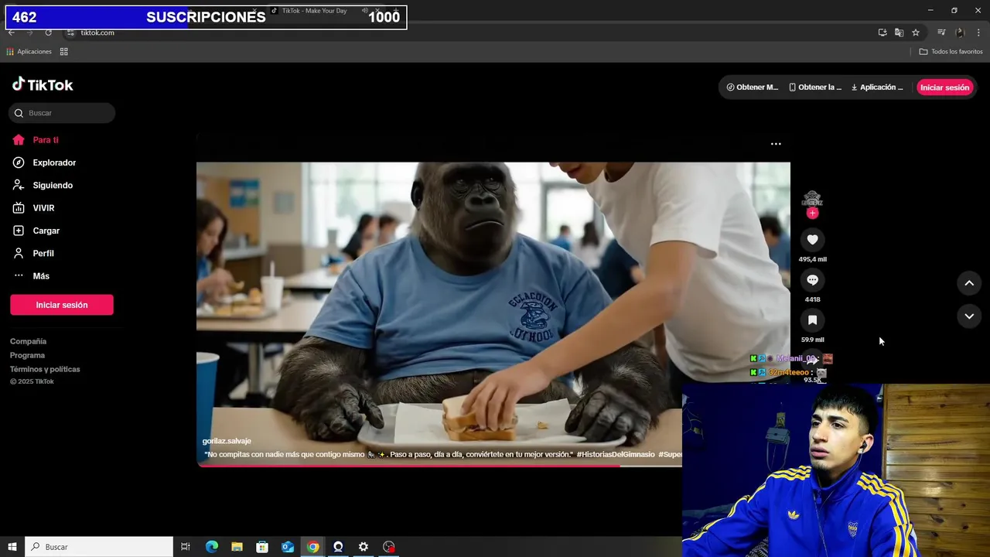Viewport: 990px width, 557px height.
Task: Click the gorillaz.salvaje username on the video
Action: [x=227, y=441]
